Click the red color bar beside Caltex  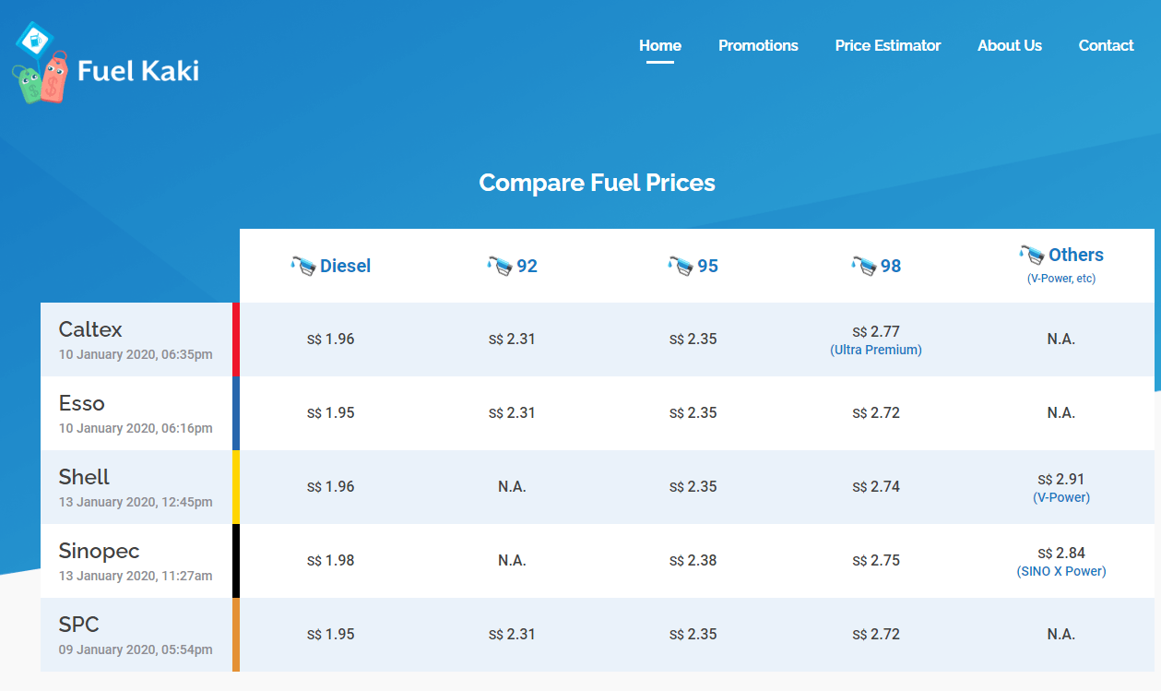237,339
